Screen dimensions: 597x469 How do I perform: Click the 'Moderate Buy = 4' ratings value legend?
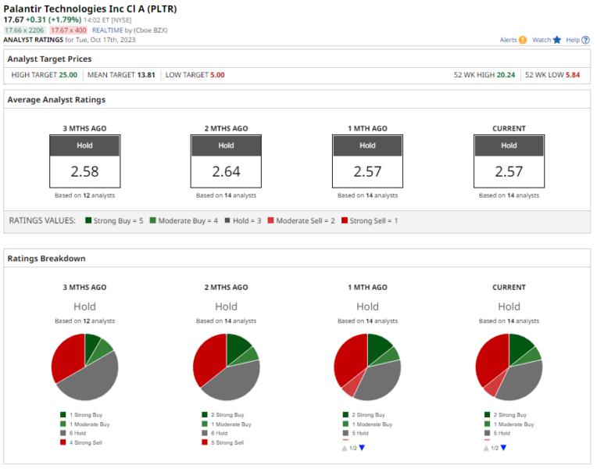coord(184,220)
